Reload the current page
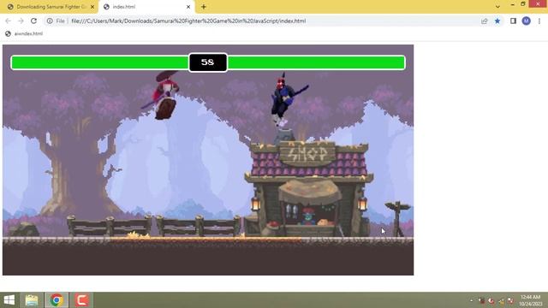This screenshot has height=308, width=548. coord(33,21)
